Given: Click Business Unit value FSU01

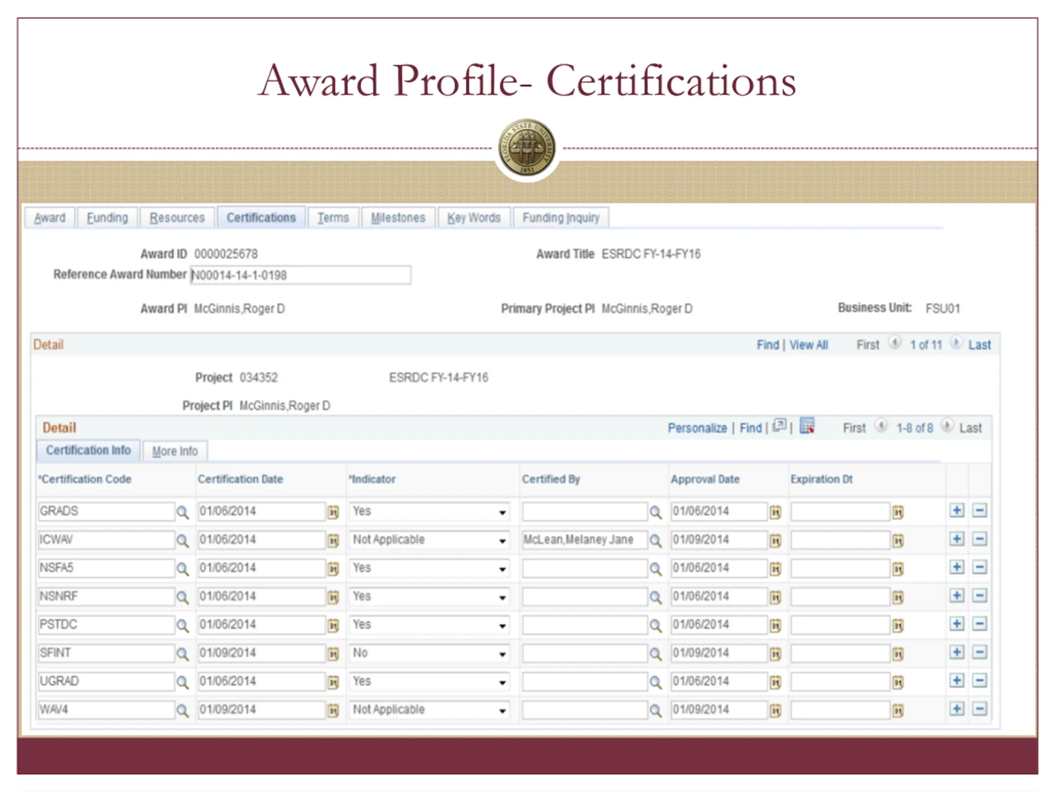Looking at the screenshot, I should click(x=943, y=309).
